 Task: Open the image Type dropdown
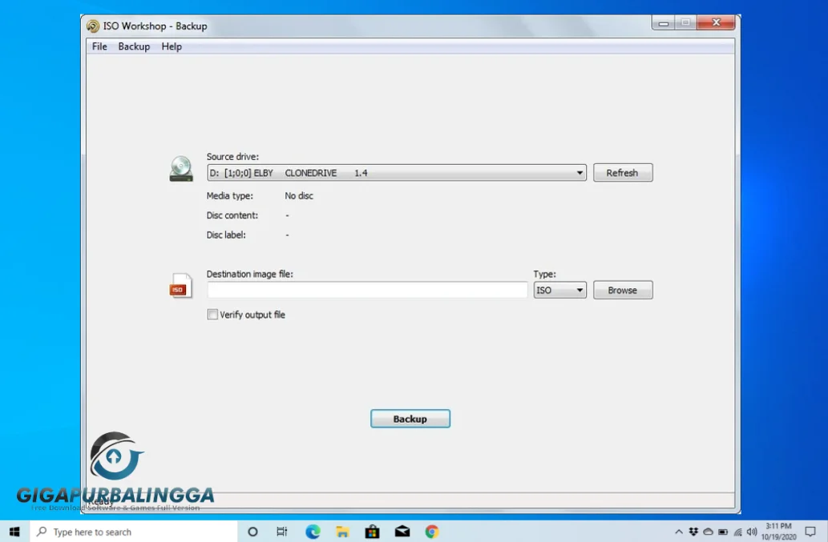pos(580,291)
